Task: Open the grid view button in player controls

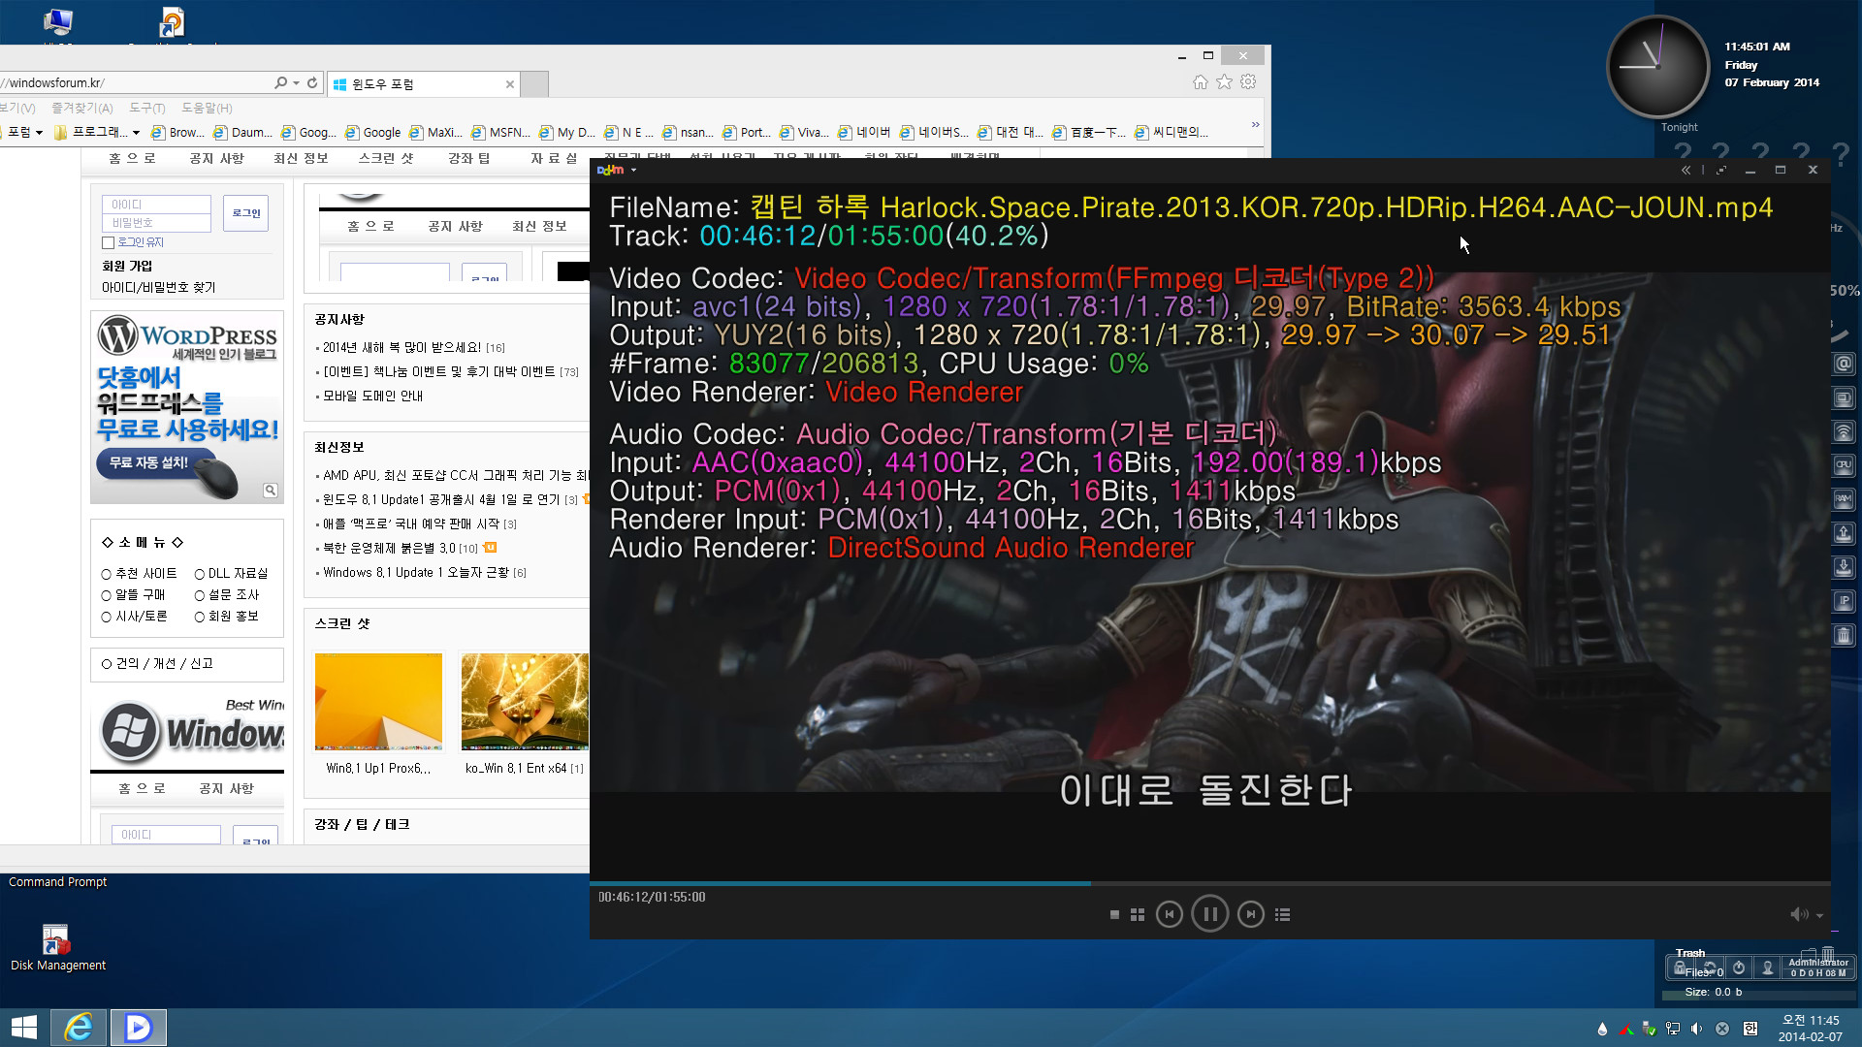Action: 1138,914
